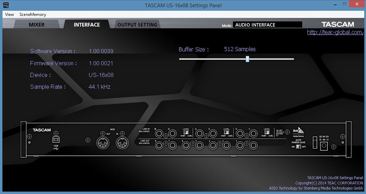The image size is (366, 194).
Task: Switch to the OUTPUT SETTING tab
Action: tap(137, 25)
